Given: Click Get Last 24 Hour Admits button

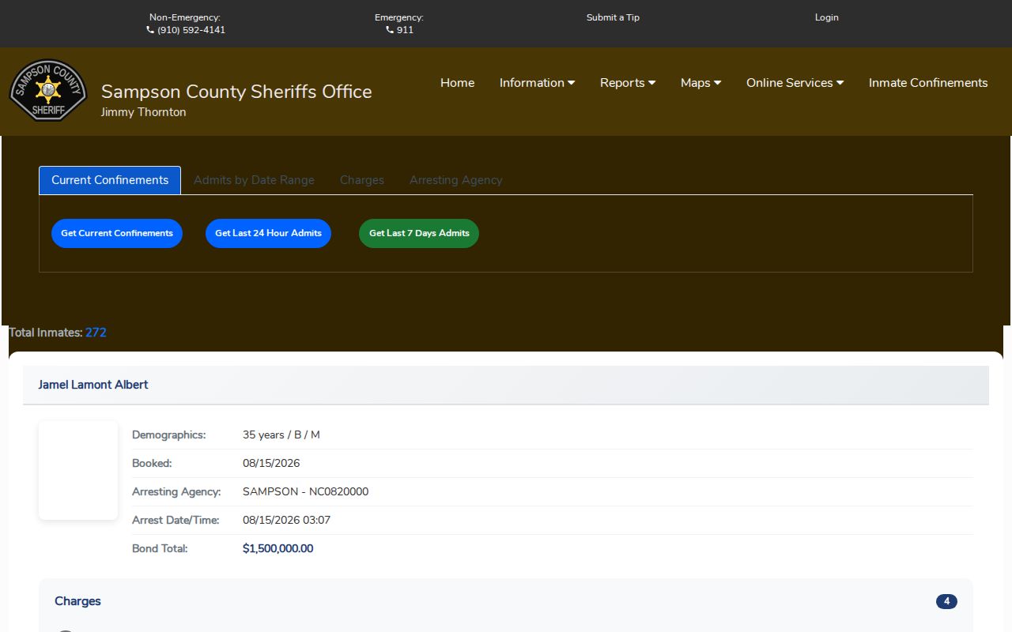Looking at the screenshot, I should coord(268,233).
